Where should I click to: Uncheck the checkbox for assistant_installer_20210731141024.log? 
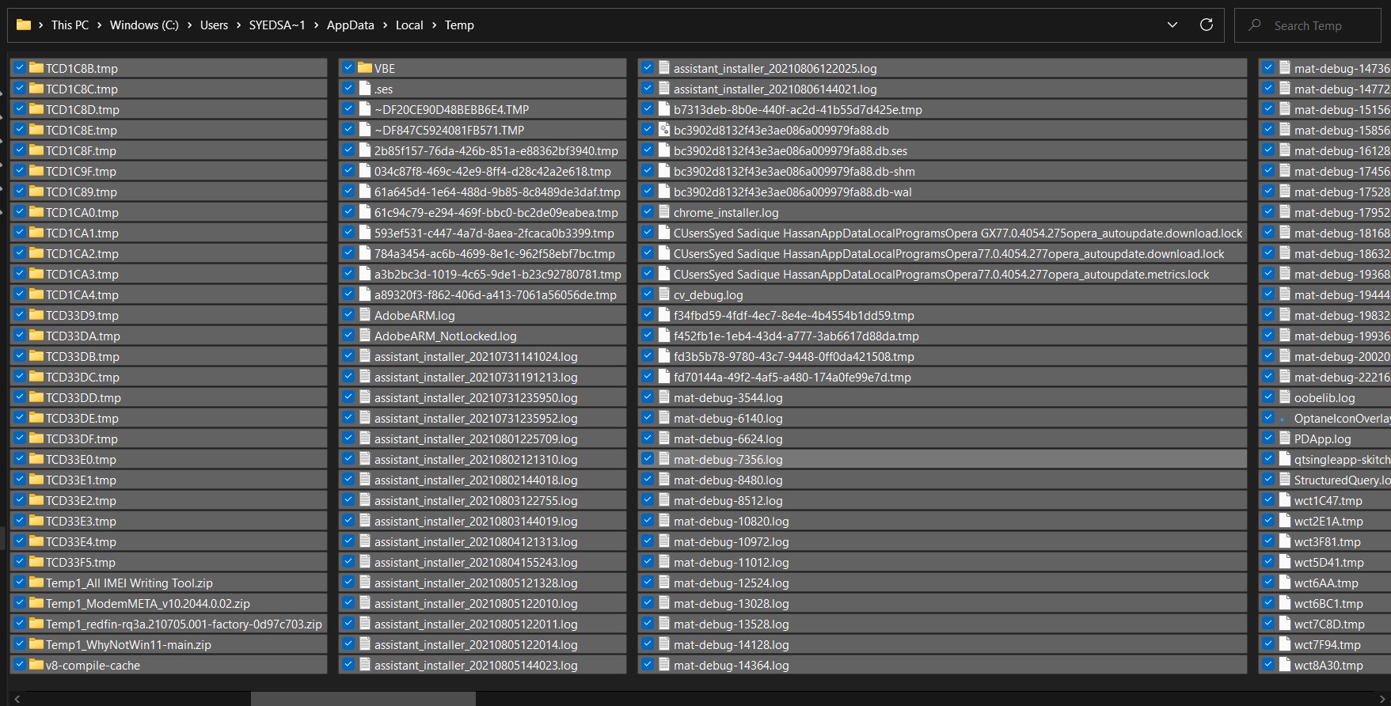(x=348, y=355)
